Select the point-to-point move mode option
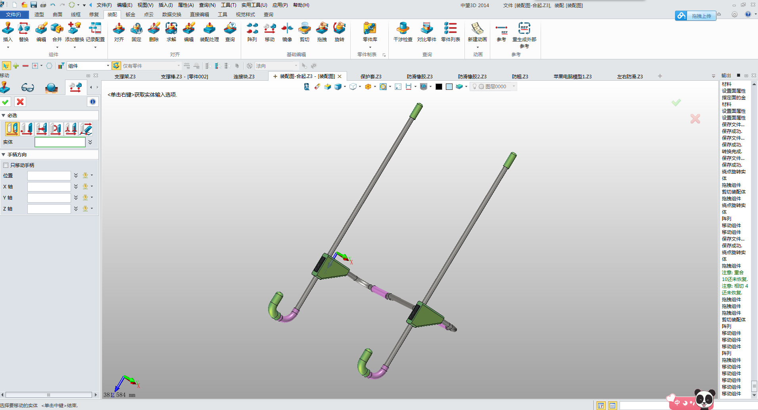The width and height of the screenshot is (758, 410). (x=27, y=129)
